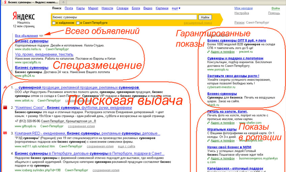Click the Найти search button
The height and width of the screenshot is (172, 286).
205,17
